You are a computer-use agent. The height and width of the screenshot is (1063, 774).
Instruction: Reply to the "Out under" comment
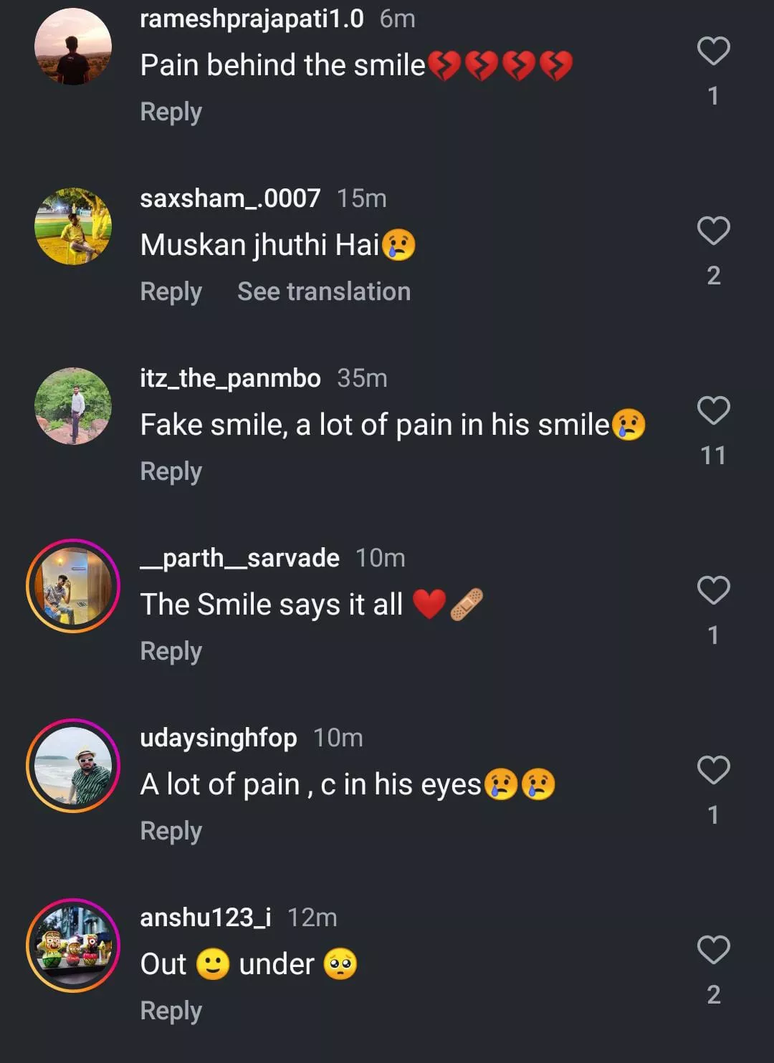[171, 1011]
